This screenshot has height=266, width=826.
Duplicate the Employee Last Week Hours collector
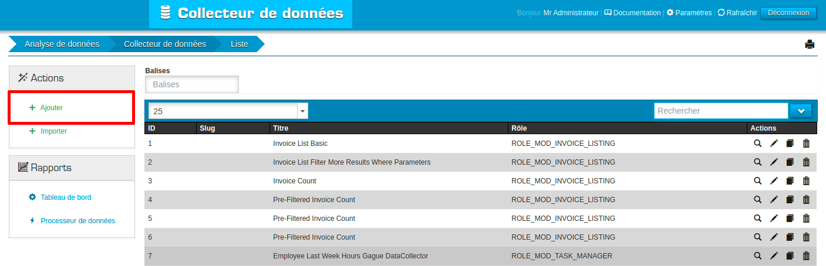coord(790,256)
